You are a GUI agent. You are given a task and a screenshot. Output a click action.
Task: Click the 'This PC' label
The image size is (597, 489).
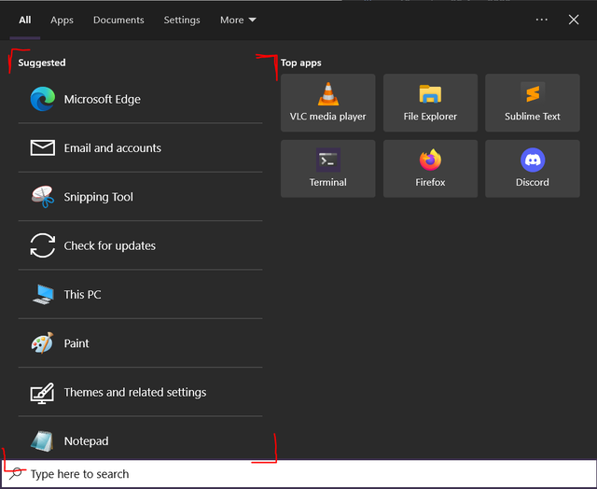coord(82,295)
